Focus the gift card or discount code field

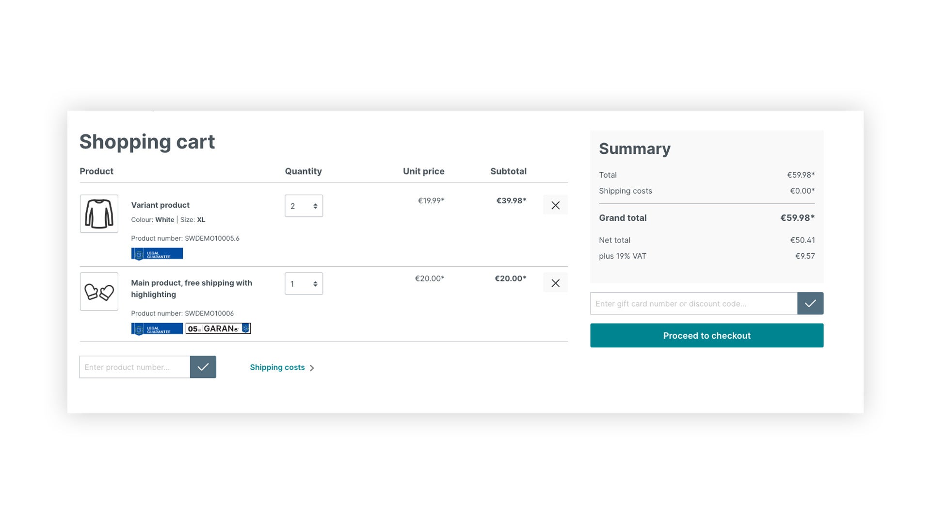(x=694, y=303)
